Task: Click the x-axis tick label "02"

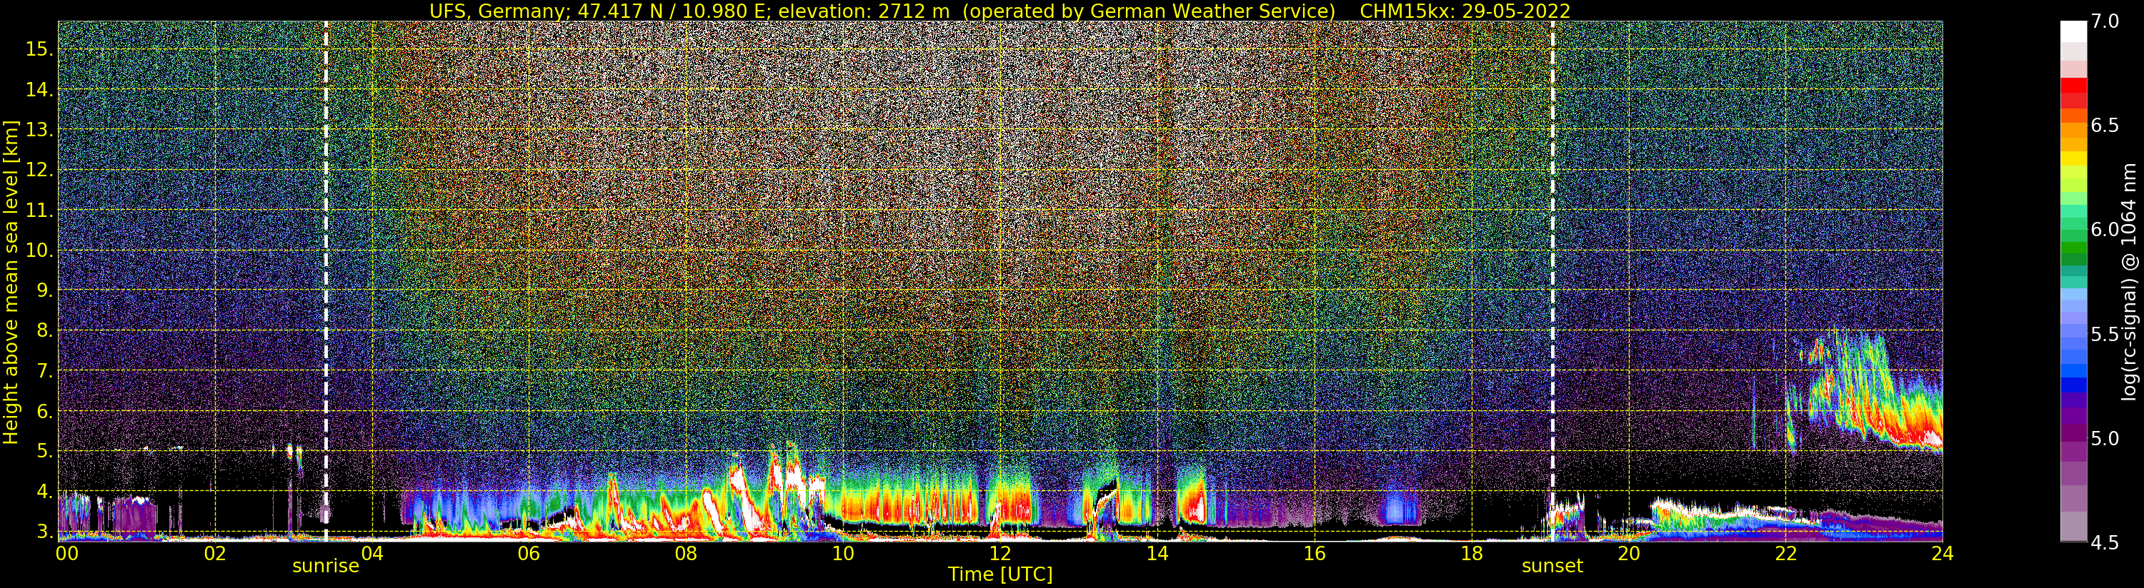Action: 215,553
